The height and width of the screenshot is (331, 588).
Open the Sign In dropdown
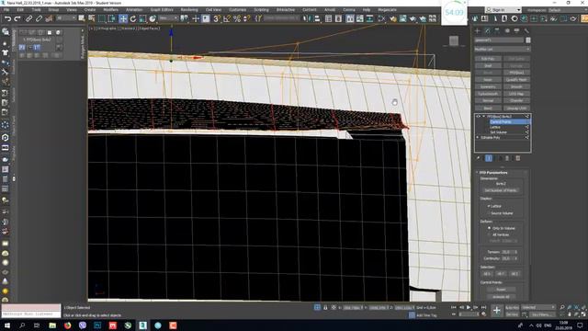click(503, 10)
